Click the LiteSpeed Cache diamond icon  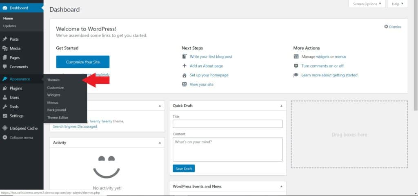pyautogui.click(x=5, y=128)
